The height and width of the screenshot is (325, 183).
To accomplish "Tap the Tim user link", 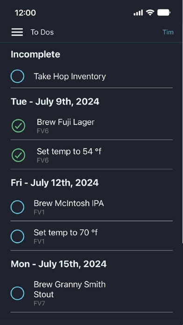I will click(x=168, y=32).
